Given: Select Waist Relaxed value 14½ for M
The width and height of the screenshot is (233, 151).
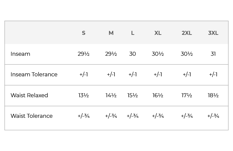Looking at the screenshot, I should pos(111,95).
